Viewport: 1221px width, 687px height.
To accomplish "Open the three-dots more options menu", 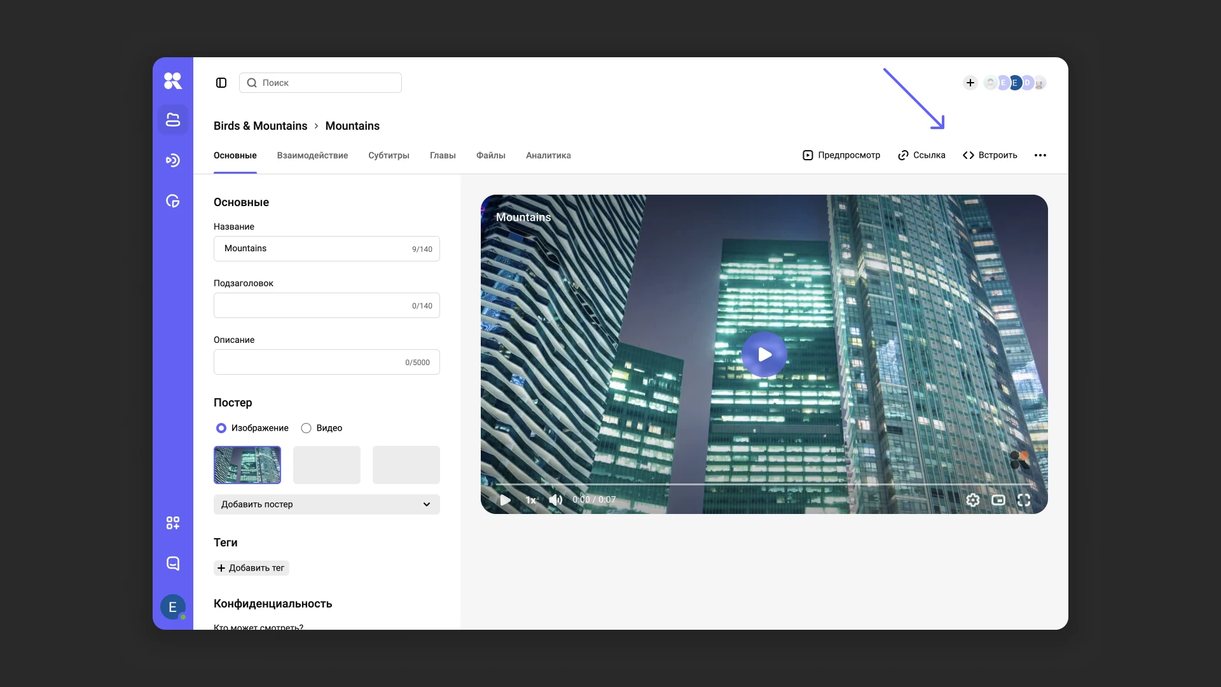I will click(x=1040, y=155).
